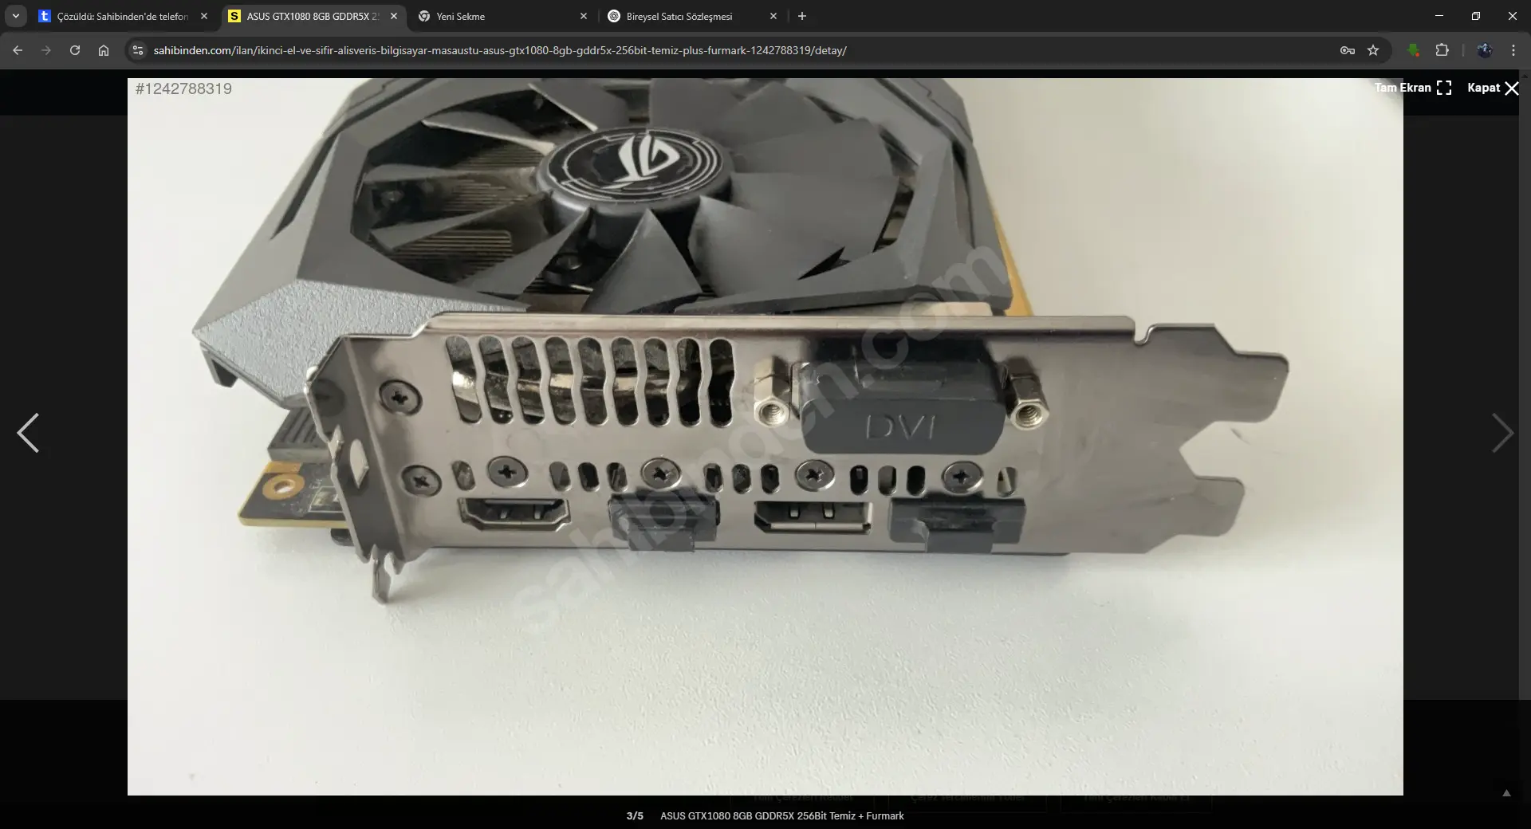Viewport: 1531px width, 829px height.
Task: Open the green download manager extension
Action: 1414,50
